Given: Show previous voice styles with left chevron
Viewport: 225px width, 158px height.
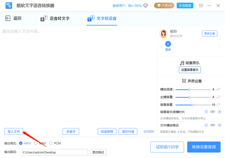Looking at the screenshot, I should 161,46.
